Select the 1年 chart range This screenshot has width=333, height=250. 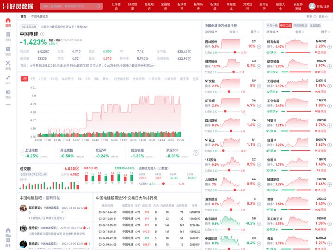pos(80,79)
